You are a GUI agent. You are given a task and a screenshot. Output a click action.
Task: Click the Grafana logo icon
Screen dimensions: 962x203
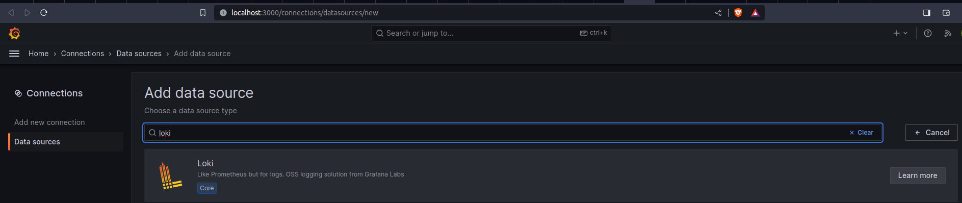(14, 33)
